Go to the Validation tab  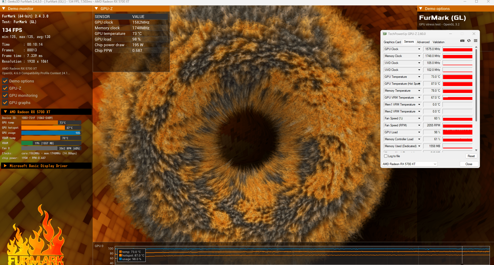click(438, 42)
